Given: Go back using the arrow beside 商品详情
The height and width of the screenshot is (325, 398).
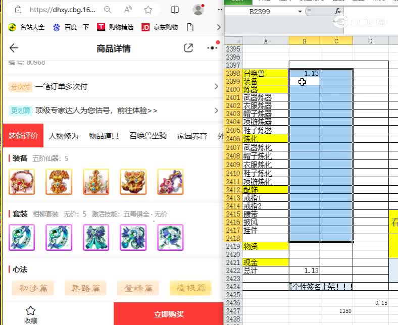Looking at the screenshot, I should pyautogui.click(x=14, y=48).
